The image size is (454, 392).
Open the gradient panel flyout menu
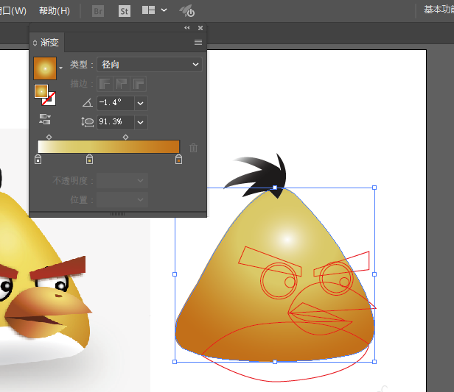pyautogui.click(x=198, y=43)
